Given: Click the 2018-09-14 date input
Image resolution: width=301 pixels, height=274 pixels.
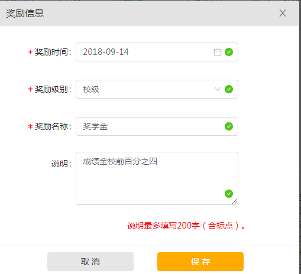Looking at the screenshot, I should (x=157, y=52).
